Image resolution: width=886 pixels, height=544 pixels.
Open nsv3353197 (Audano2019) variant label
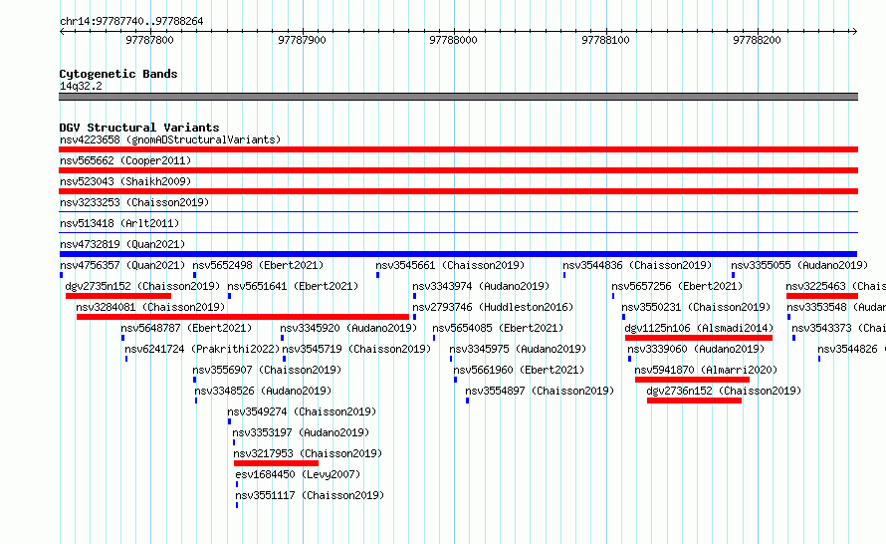[x=302, y=432]
